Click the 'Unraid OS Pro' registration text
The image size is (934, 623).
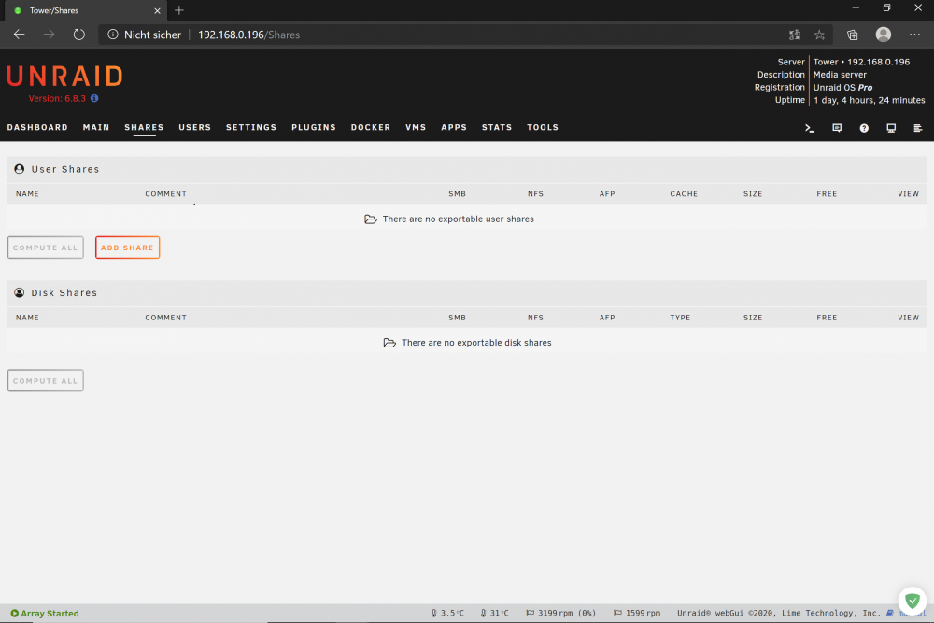click(x=842, y=87)
